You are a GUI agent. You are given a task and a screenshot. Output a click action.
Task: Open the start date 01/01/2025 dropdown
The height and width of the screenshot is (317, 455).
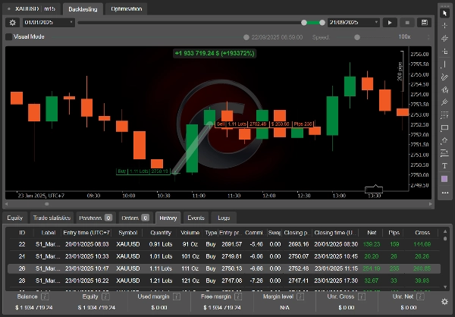(49, 22)
